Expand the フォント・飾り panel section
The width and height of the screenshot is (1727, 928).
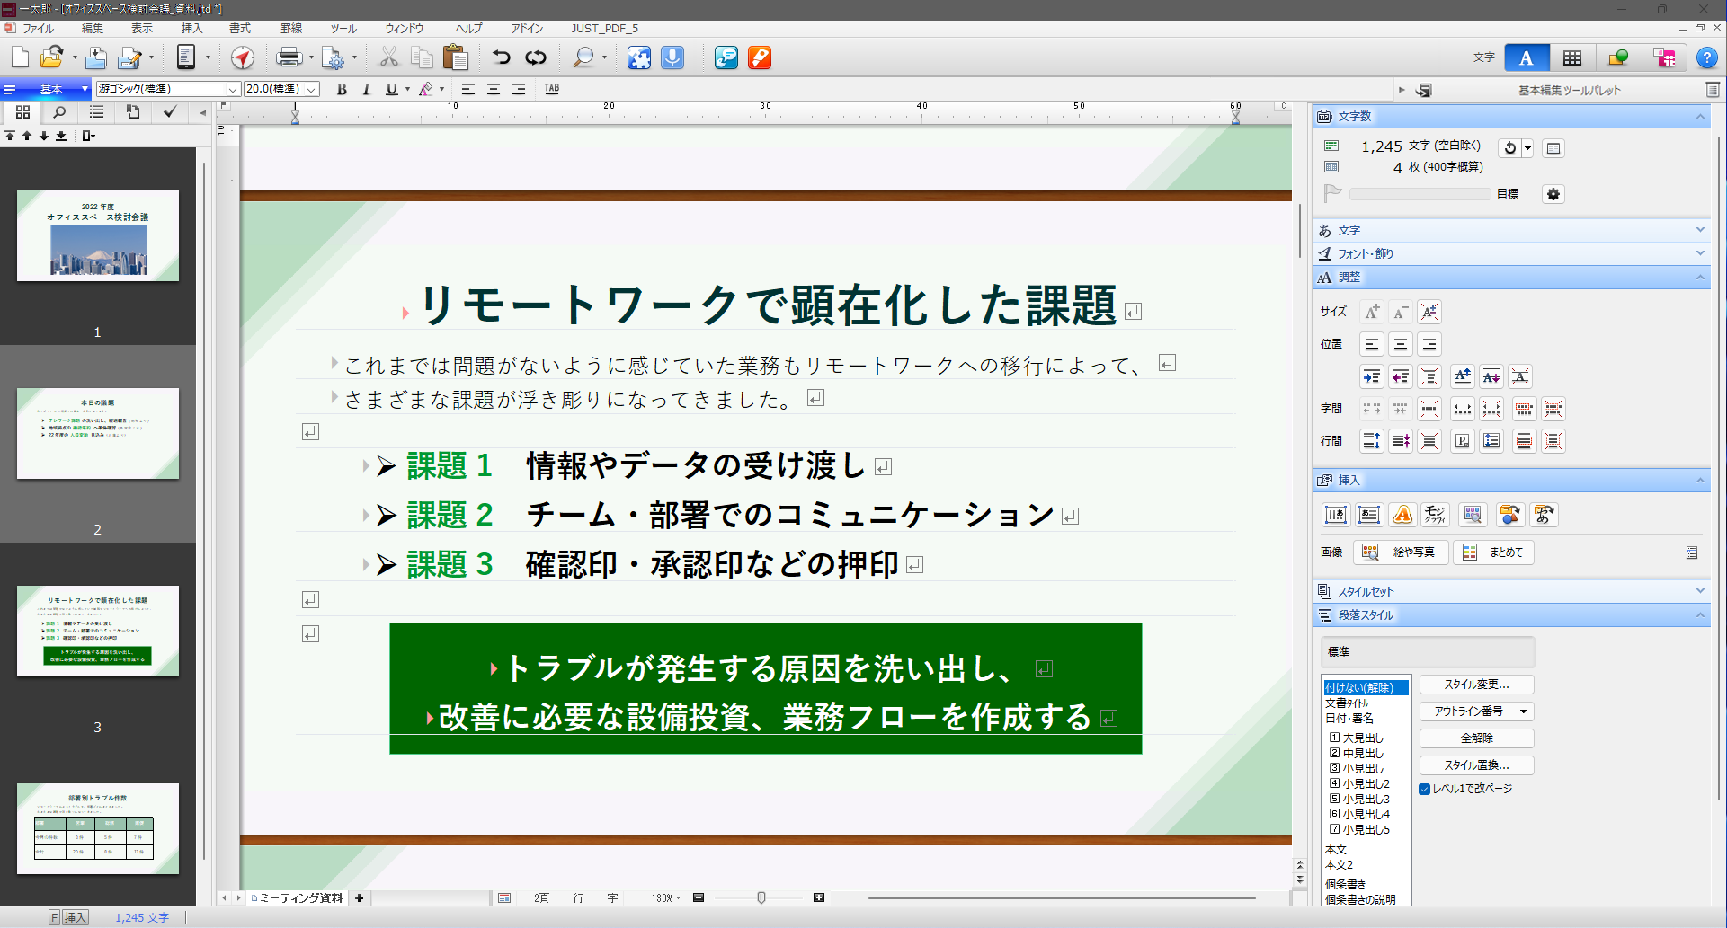point(1510,254)
